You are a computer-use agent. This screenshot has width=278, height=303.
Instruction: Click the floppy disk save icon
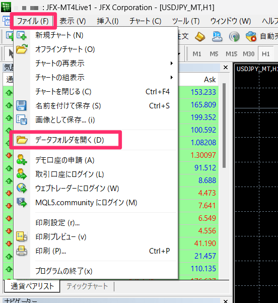[21, 105]
